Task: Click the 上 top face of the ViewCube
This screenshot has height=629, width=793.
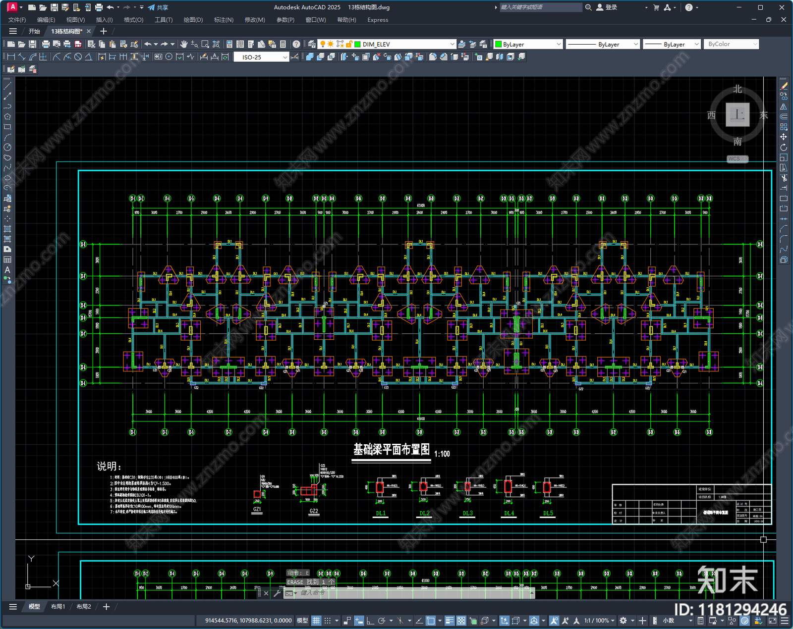Action: pos(737,115)
